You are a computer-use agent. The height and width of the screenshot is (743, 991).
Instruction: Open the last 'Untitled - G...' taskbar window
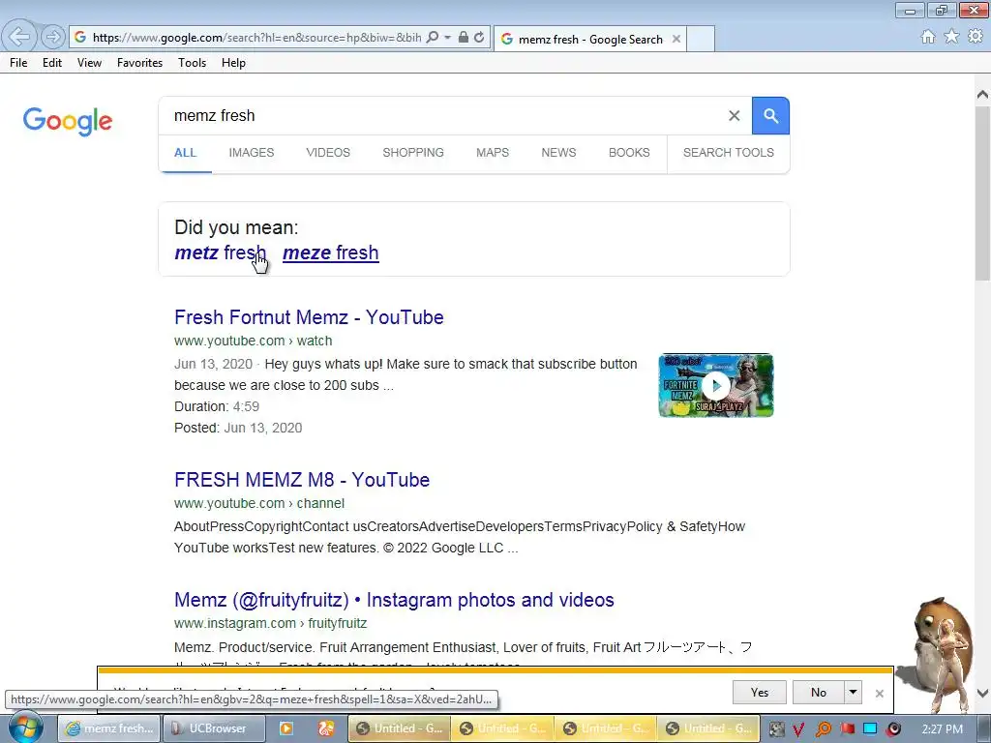[708, 728]
